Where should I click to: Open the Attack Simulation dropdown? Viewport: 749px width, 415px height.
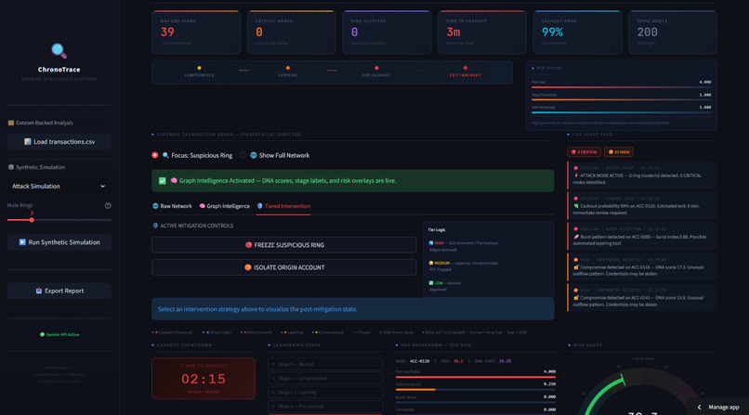59,186
